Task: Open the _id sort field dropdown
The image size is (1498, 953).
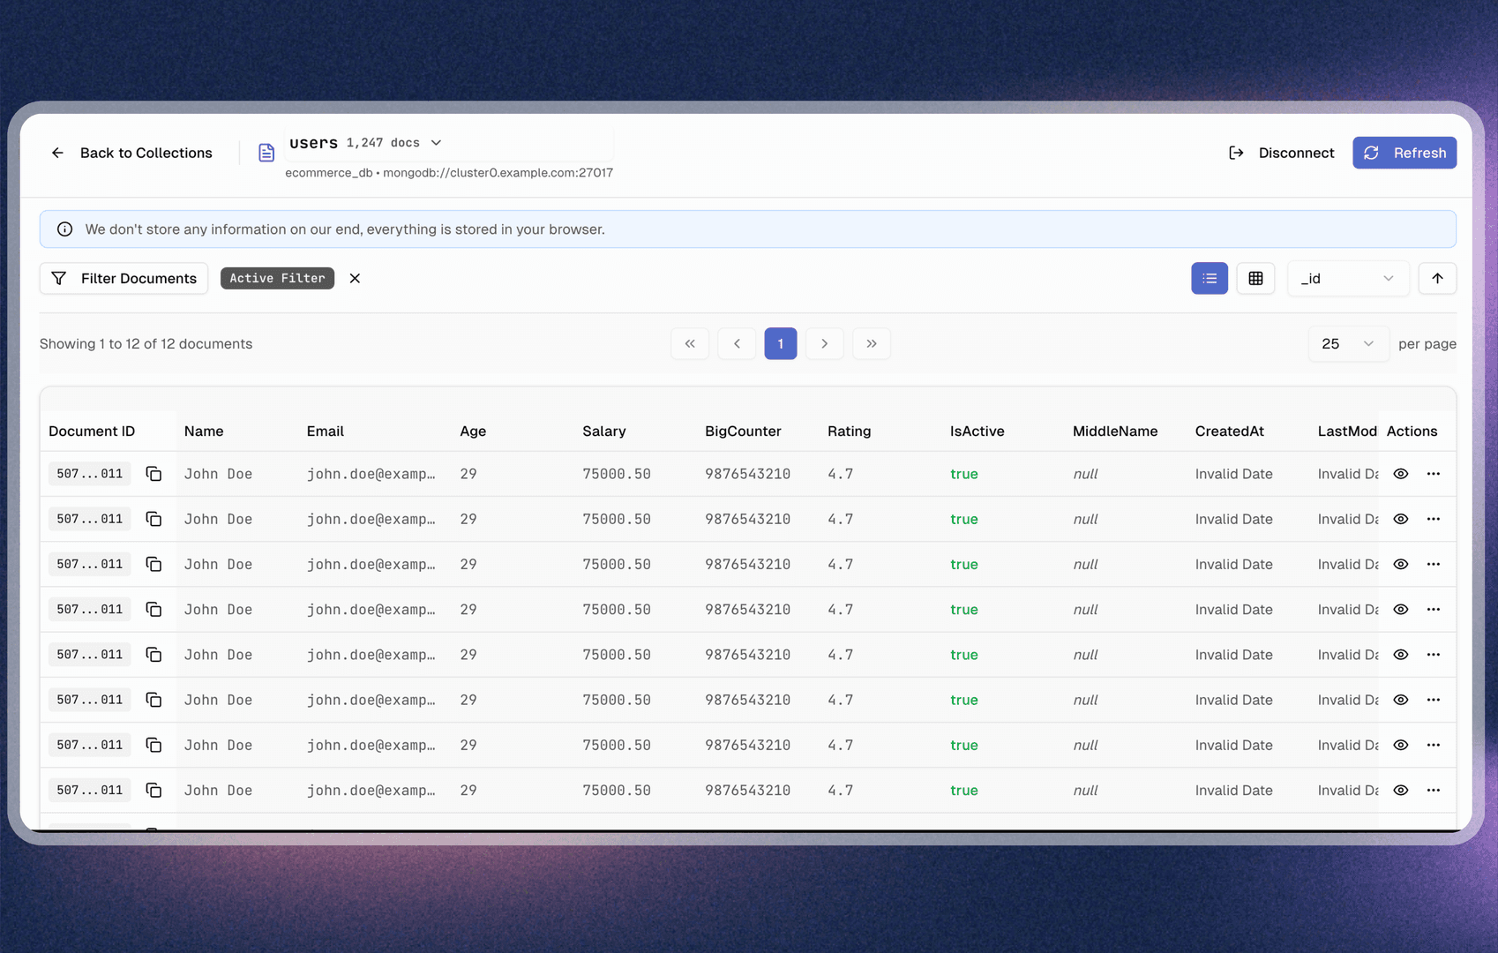Action: 1347,279
